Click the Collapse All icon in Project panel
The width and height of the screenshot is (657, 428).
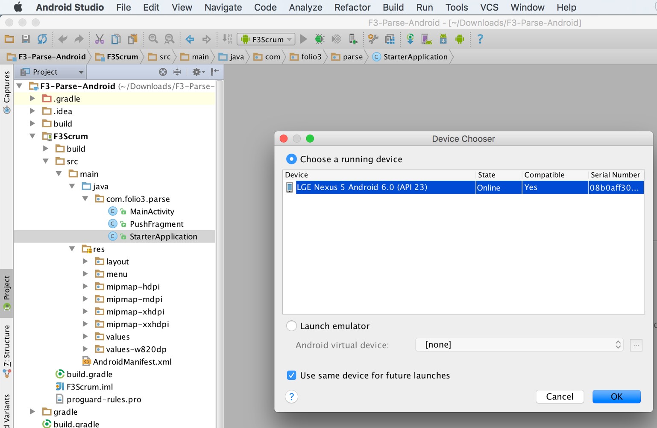pos(177,72)
